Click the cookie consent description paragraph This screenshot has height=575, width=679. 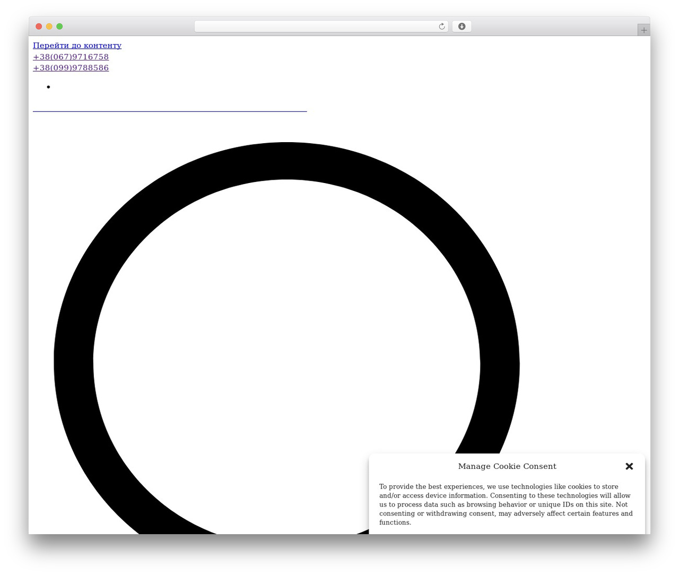pos(507,504)
